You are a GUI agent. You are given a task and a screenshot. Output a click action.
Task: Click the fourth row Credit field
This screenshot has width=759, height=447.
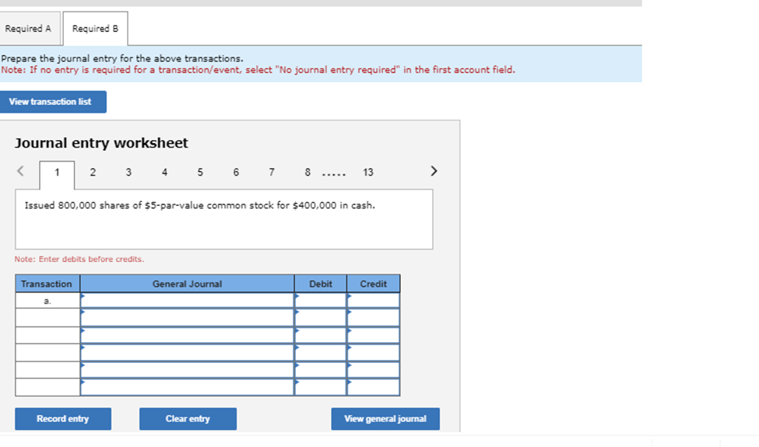[373, 353]
